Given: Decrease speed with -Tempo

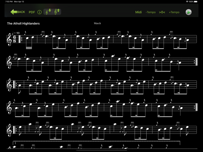Looking at the screenshot, I should (150, 12).
